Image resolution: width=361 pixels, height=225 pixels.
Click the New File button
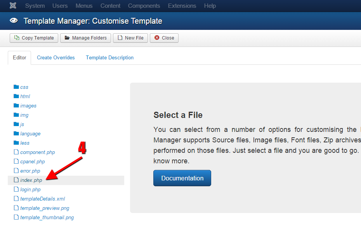[x=130, y=38]
